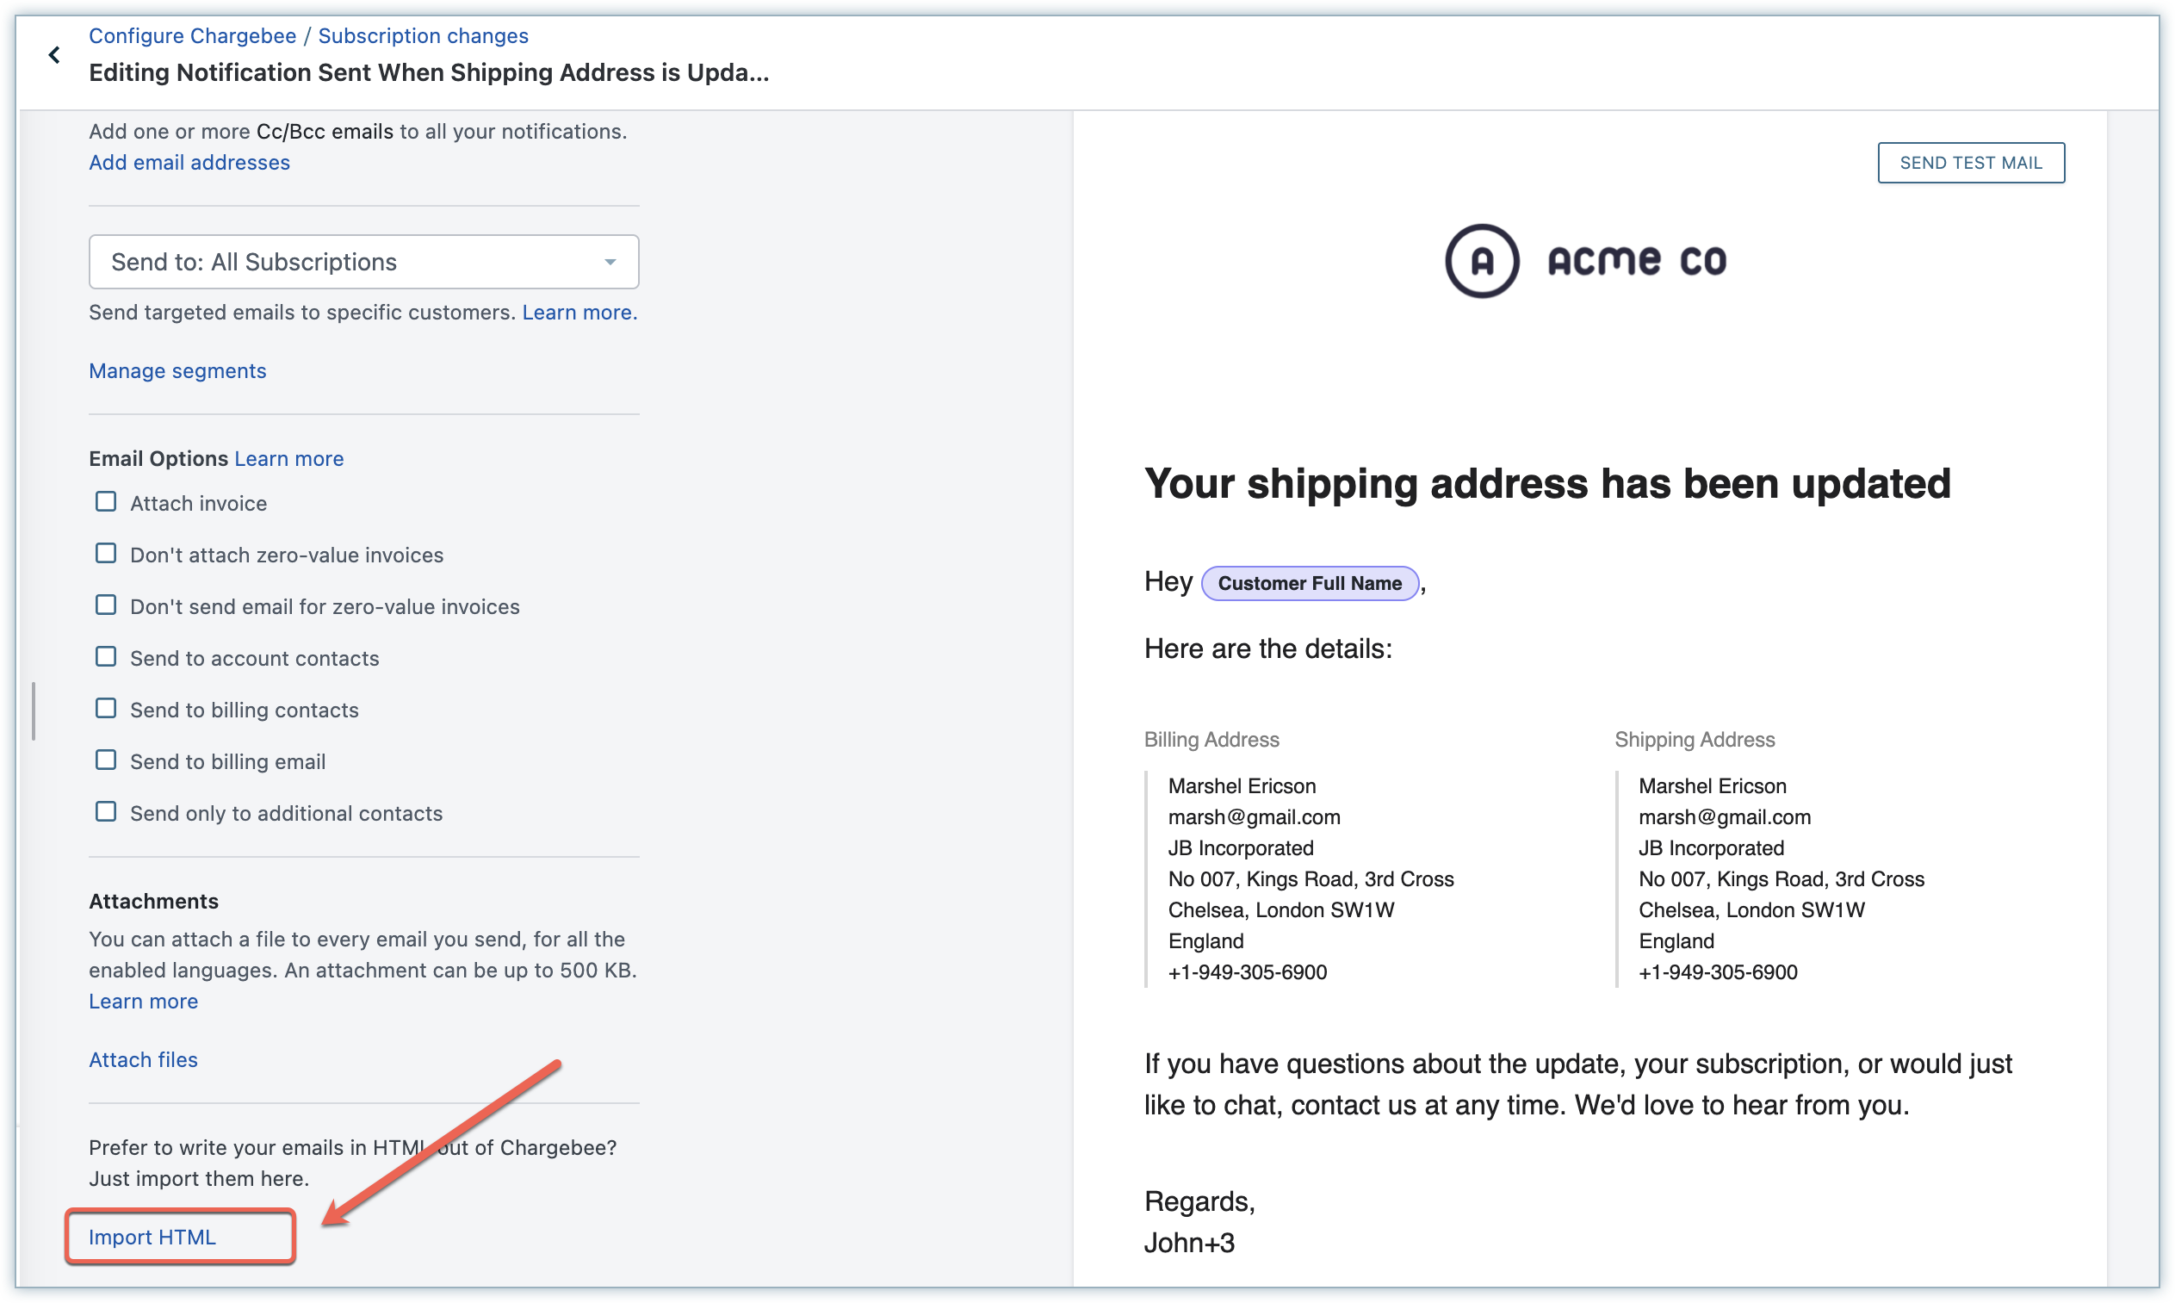Toggle Send to account contacts option
The width and height of the screenshot is (2175, 1303).
point(105,658)
